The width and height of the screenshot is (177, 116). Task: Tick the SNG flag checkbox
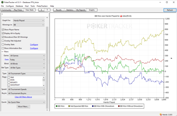pyautogui.click(x=9, y=77)
